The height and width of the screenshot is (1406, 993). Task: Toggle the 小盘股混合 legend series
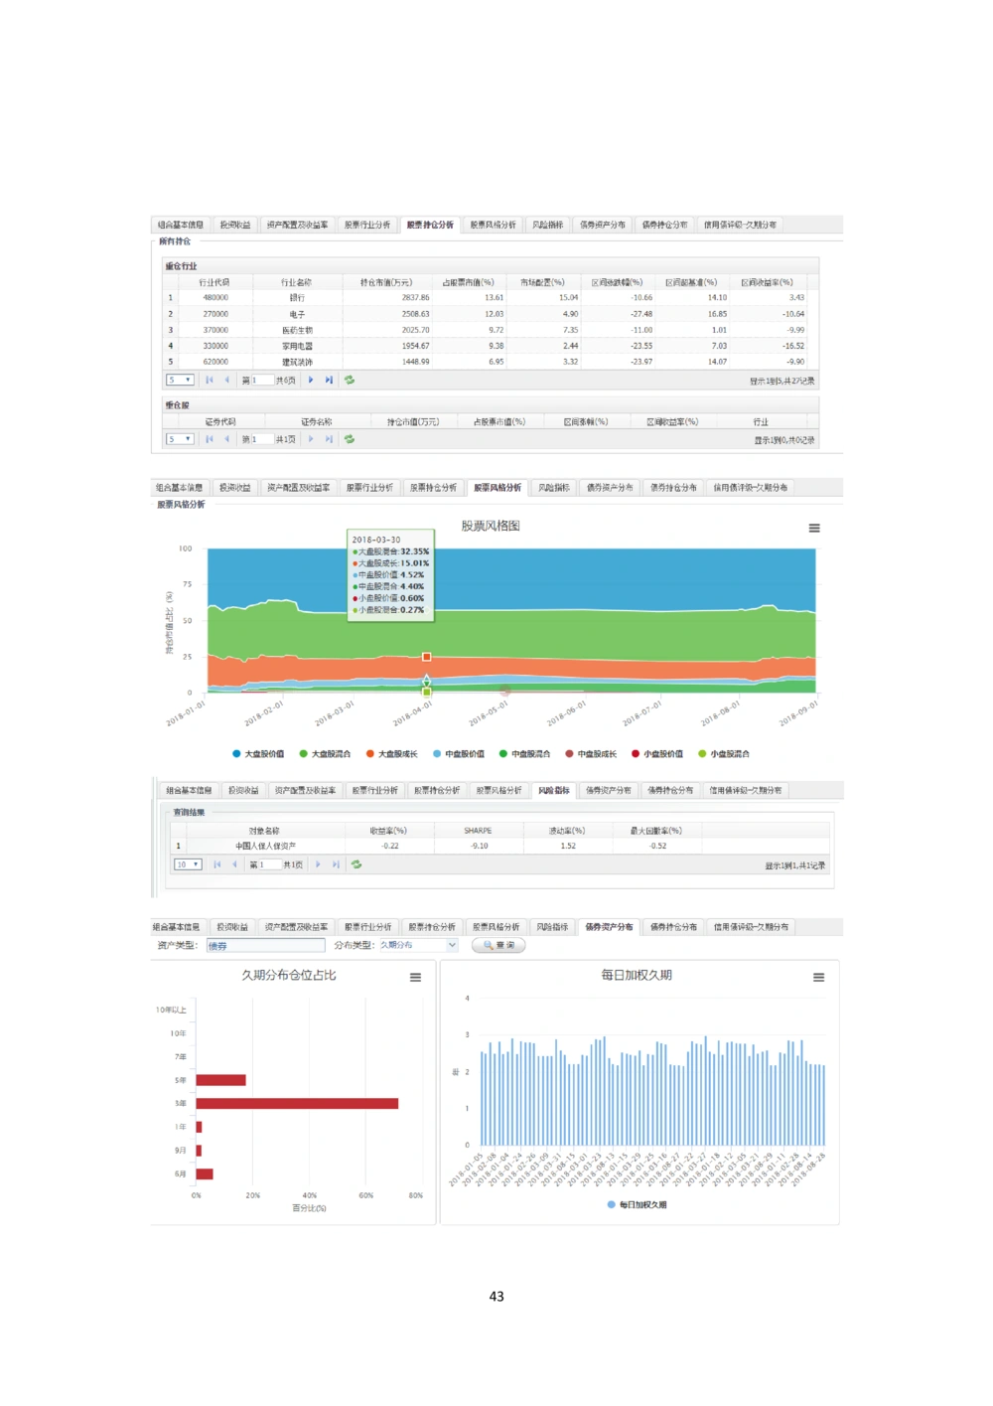(x=724, y=754)
